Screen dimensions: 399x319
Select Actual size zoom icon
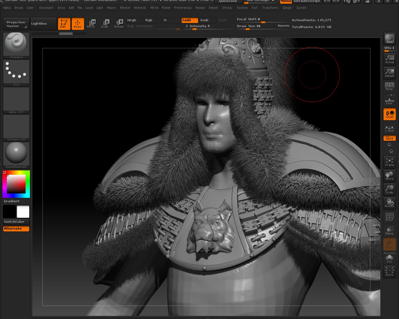tap(389, 59)
